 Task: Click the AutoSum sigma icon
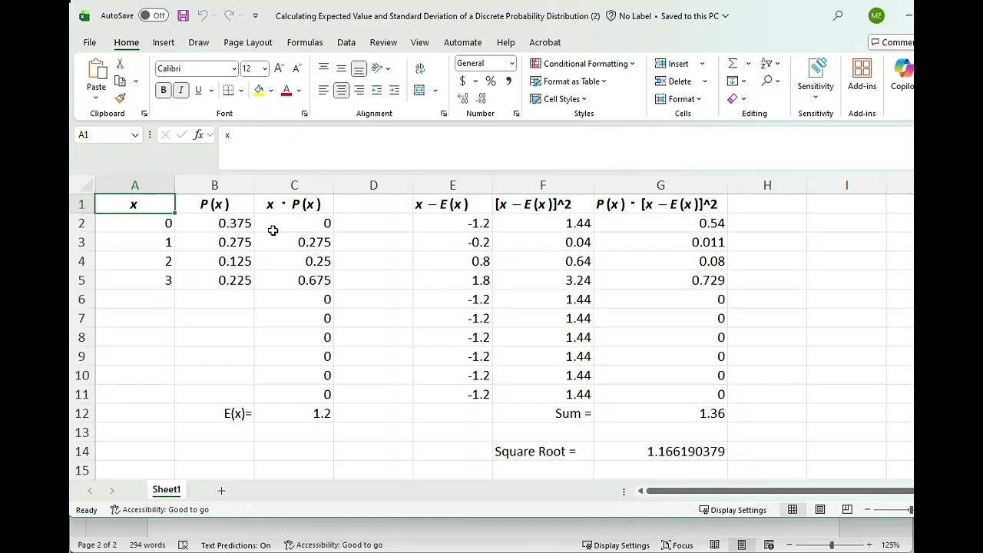point(733,64)
